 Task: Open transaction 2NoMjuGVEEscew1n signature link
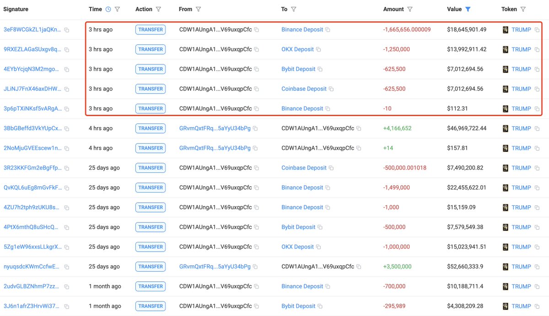(32, 148)
